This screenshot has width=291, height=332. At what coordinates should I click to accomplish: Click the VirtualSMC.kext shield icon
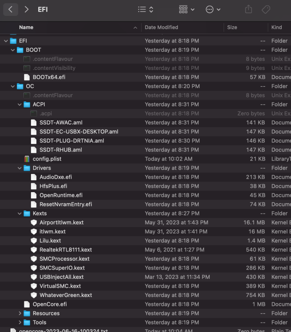[x=34, y=286]
